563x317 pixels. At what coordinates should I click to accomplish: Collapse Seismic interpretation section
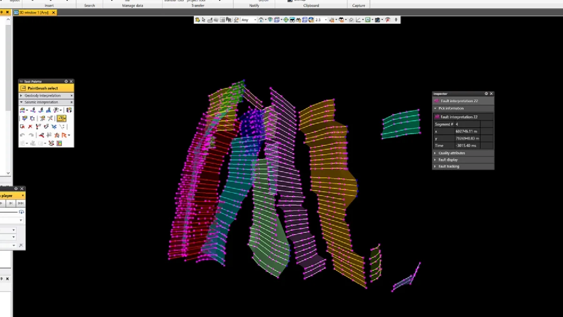pyautogui.click(x=21, y=102)
